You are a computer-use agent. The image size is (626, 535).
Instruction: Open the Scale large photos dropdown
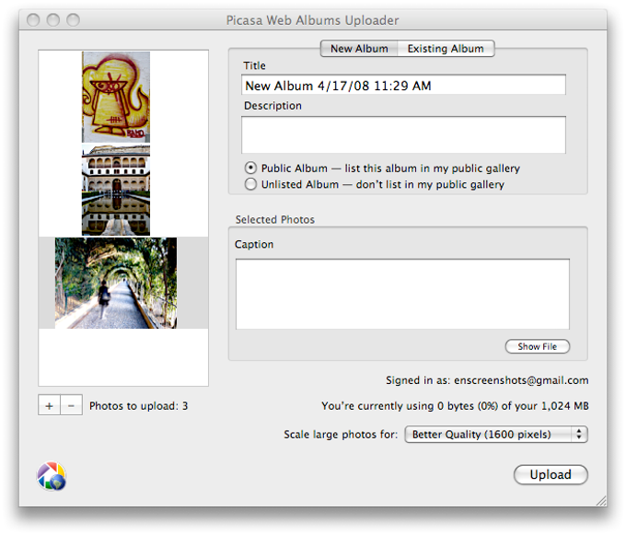pos(496,434)
